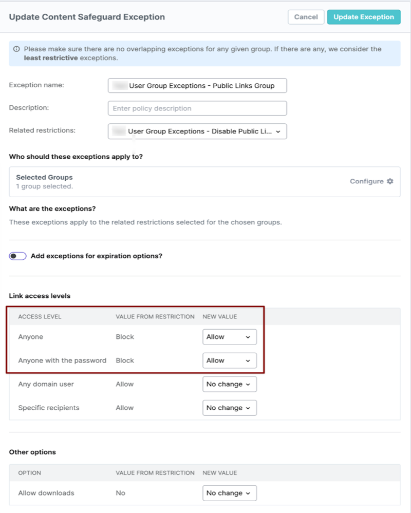This screenshot has width=411, height=513.
Task: Click the Access Level column header
Action: 40,317
